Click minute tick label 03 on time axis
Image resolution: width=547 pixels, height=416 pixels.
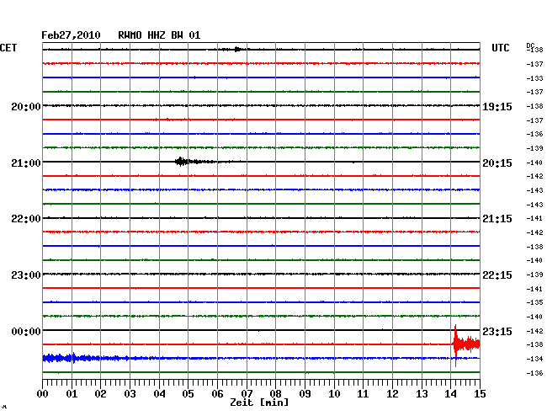coord(130,394)
